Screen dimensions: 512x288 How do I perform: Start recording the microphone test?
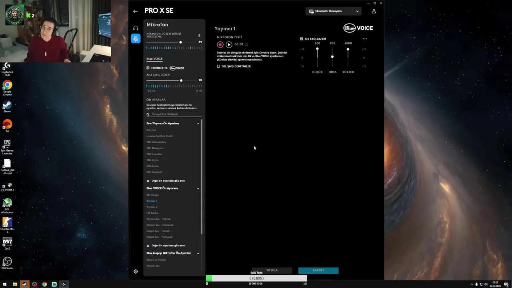(x=220, y=44)
